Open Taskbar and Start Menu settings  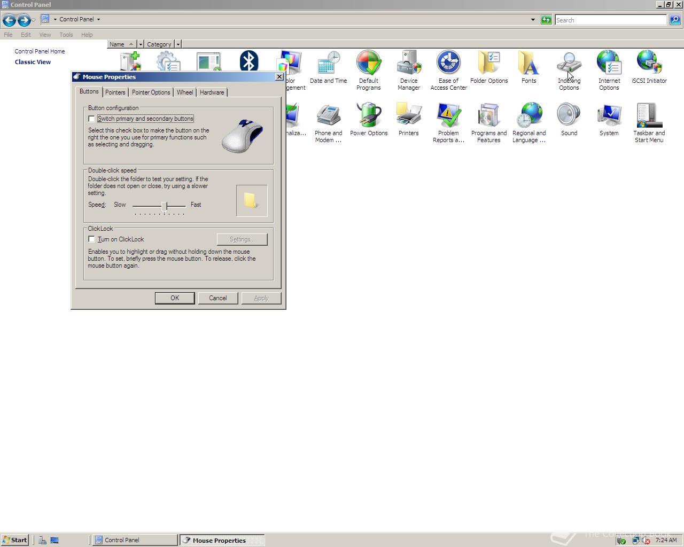pyautogui.click(x=649, y=123)
